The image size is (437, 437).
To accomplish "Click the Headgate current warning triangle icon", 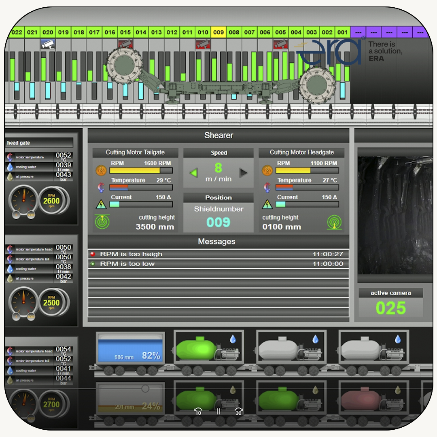I will 267,204.
